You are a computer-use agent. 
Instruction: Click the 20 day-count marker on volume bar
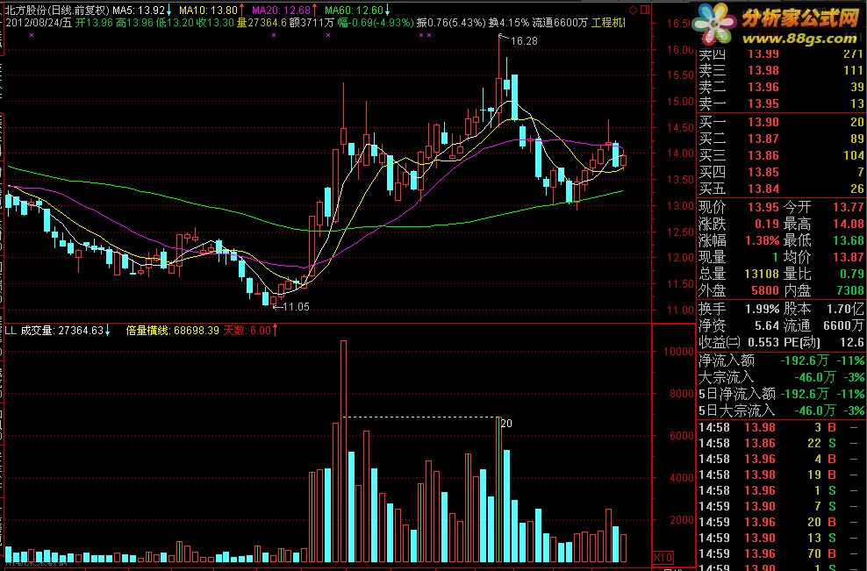506,424
